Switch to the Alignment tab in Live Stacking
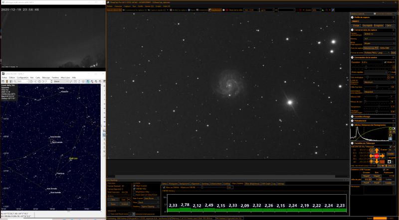399x220 pixels. click(196, 184)
